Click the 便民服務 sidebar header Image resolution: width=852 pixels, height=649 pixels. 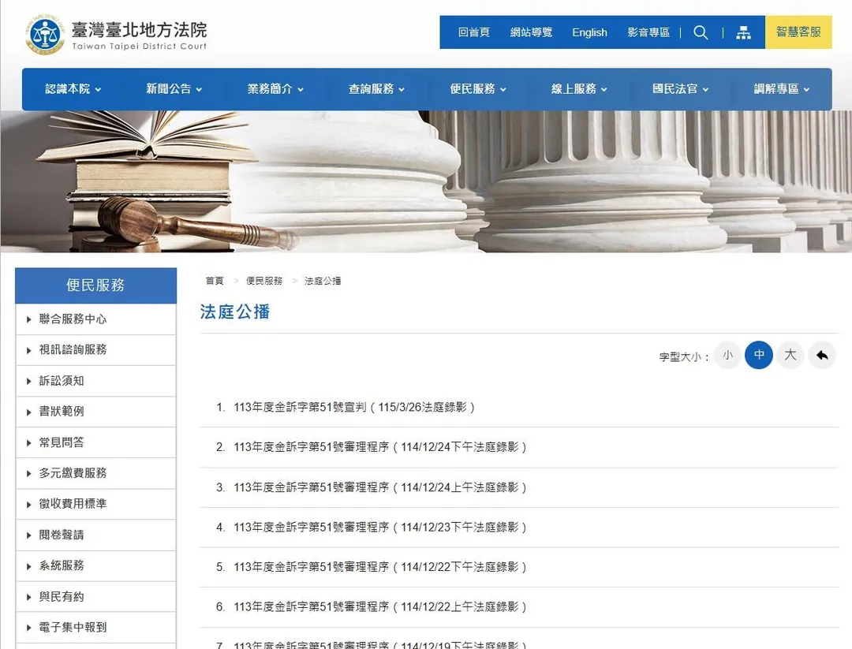[x=95, y=285]
